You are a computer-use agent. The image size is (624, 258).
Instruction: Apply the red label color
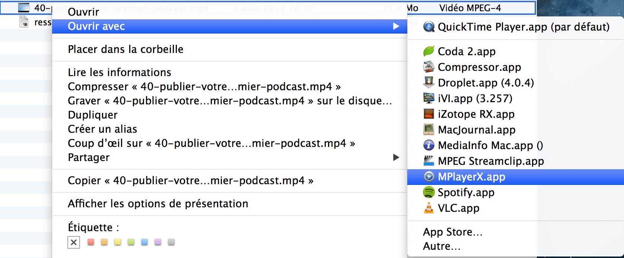click(90, 242)
